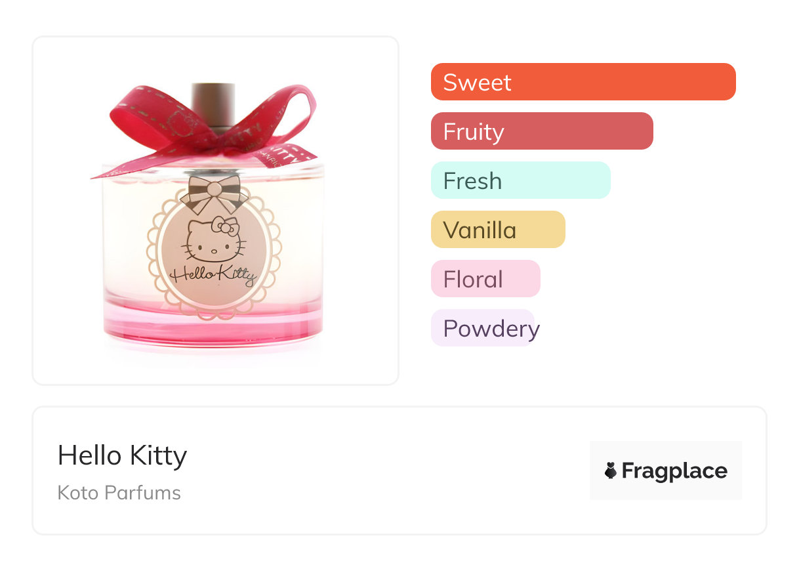Click the Floral accord bar

pos(485,279)
